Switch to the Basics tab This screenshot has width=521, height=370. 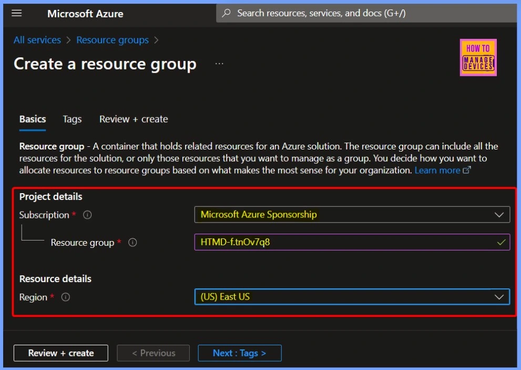[33, 119]
